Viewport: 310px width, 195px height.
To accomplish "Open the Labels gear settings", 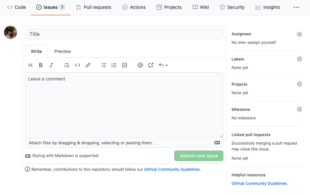I will (300, 59).
